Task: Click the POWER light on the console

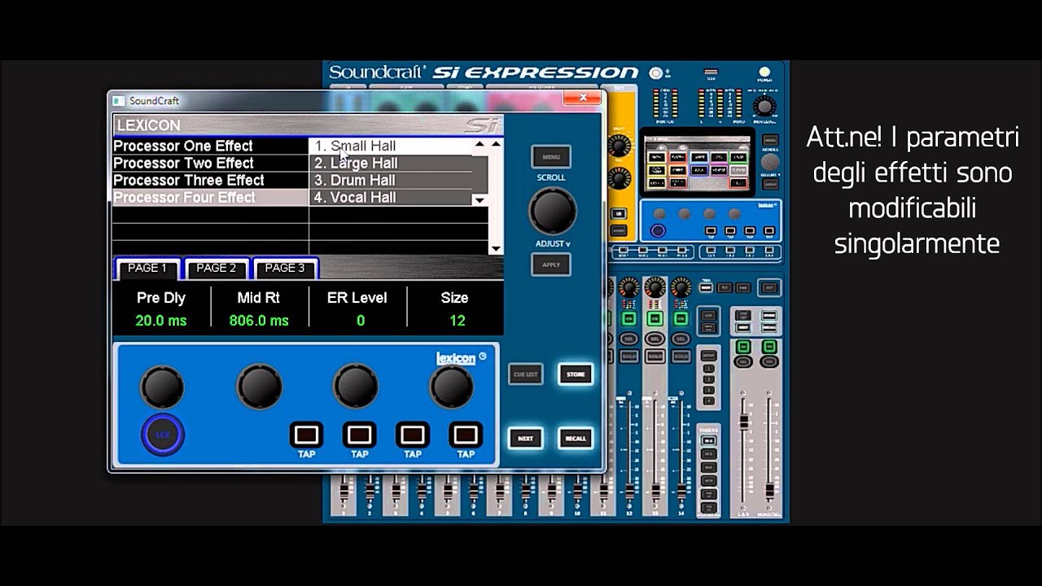Action: (x=764, y=72)
